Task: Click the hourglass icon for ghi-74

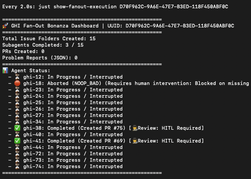Action: 17,167
